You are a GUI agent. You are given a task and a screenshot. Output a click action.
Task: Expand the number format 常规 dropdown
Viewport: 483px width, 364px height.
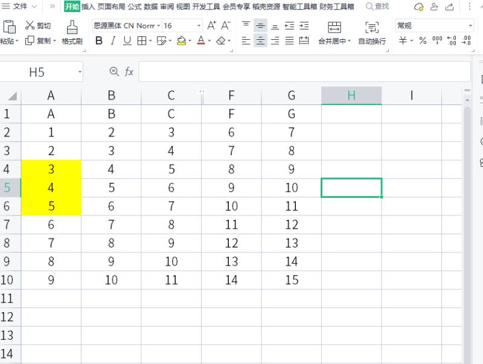point(470,26)
